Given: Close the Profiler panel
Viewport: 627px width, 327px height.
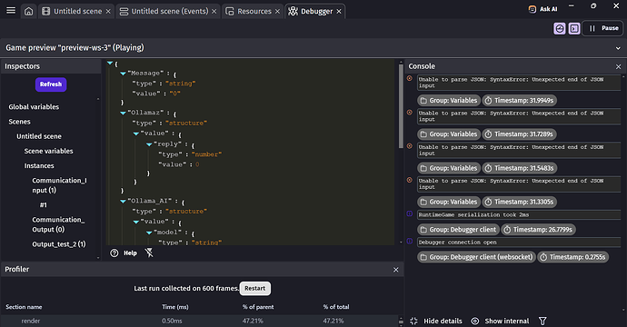Looking at the screenshot, I should 396,270.
